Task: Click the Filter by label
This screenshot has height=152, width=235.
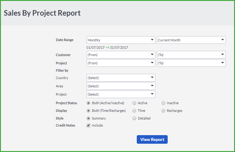Action: coord(62,70)
